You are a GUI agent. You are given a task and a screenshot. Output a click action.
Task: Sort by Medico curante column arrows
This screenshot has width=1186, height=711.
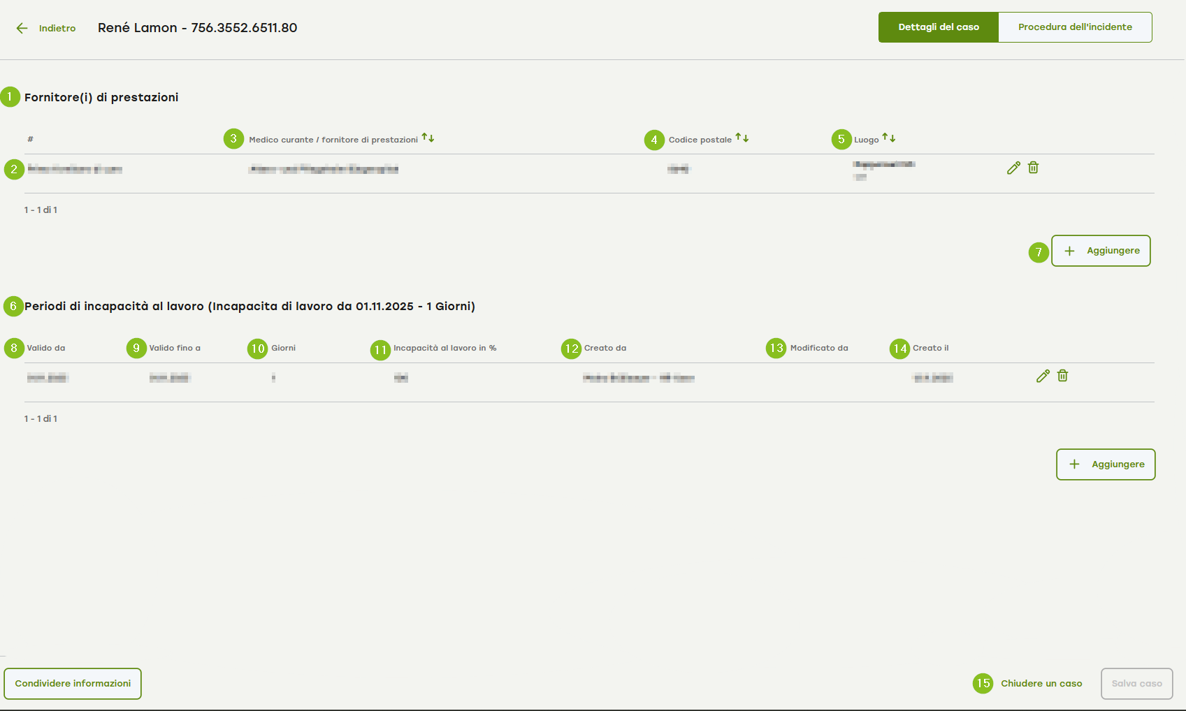428,138
